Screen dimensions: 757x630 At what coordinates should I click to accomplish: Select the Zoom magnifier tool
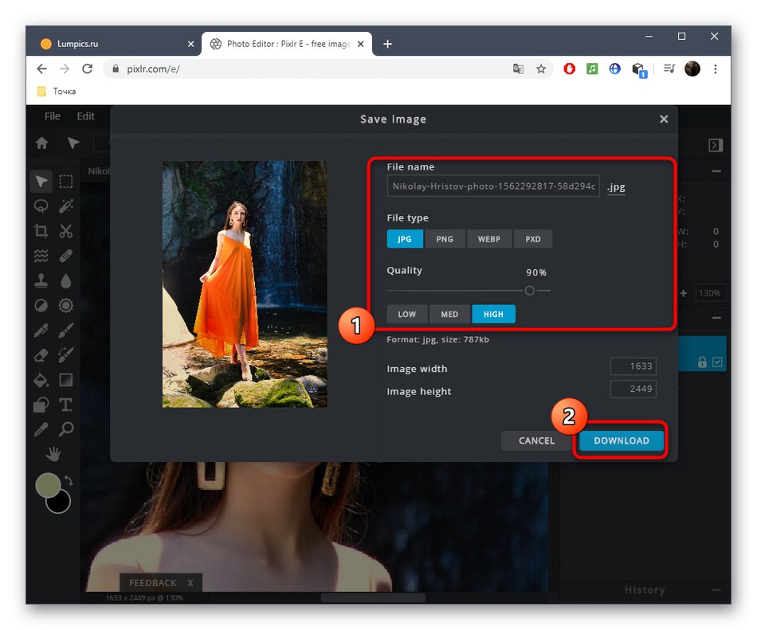click(66, 428)
